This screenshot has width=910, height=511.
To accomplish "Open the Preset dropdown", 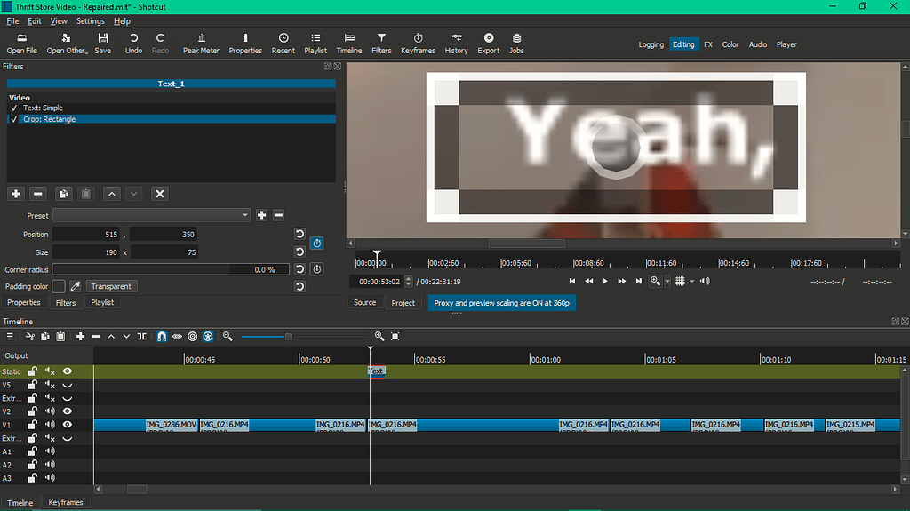I will tap(151, 215).
